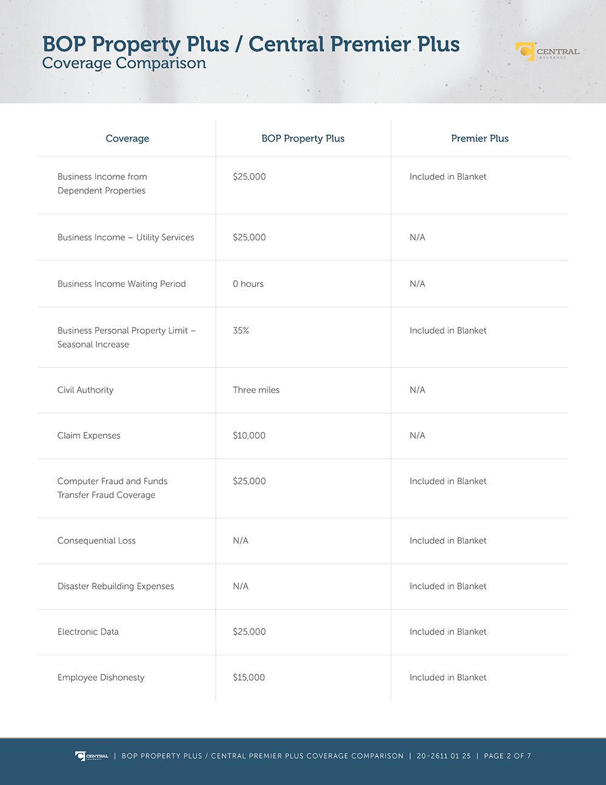Click the Central Insurance logo in the header
The image size is (606, 785).
pyautogui.click(x=547, y=52)
